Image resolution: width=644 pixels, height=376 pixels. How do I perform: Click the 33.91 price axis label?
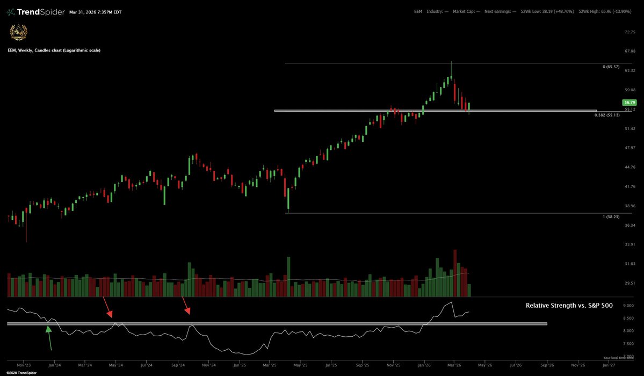point(629,244)
